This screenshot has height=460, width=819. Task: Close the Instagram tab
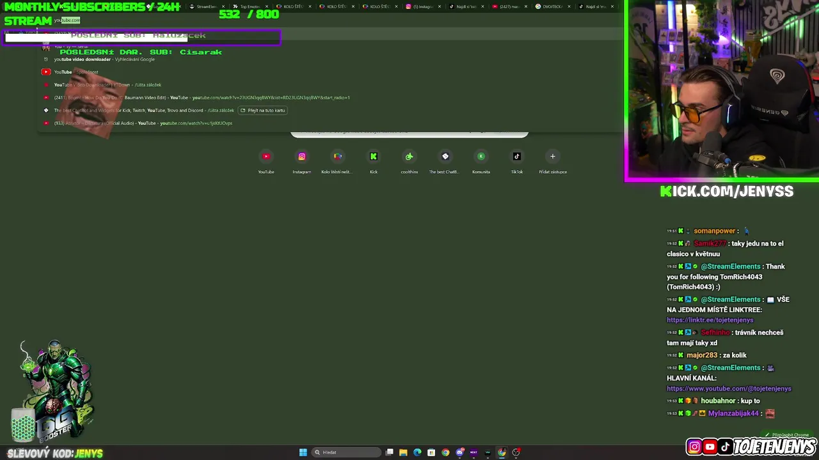pyautogui.click(x=440, y=6)
